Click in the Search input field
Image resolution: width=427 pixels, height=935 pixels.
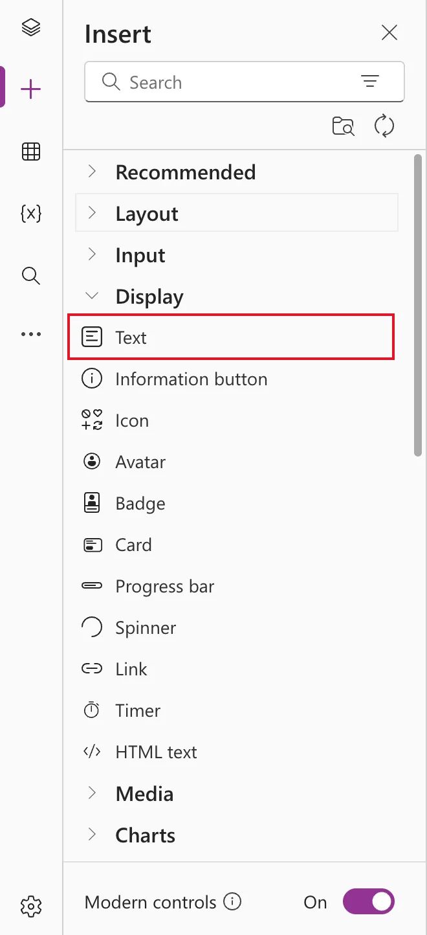pos(245,82)
